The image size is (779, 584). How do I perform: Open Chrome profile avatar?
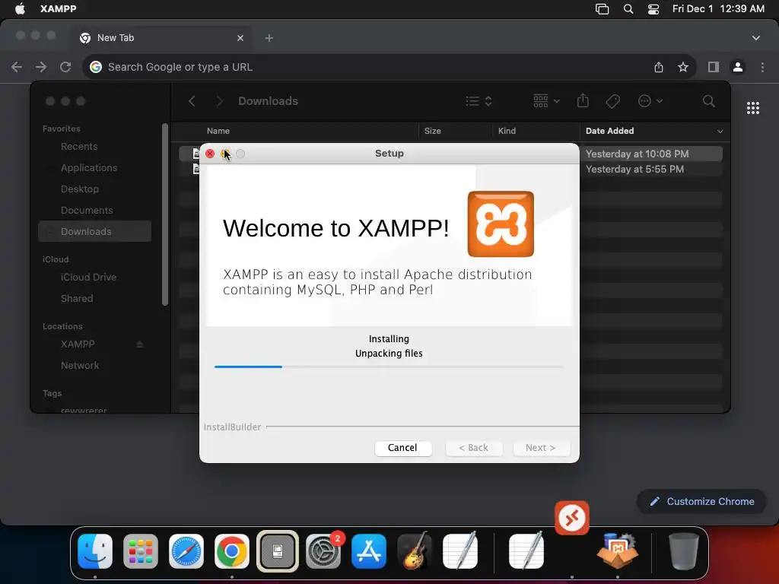[738, 67]
